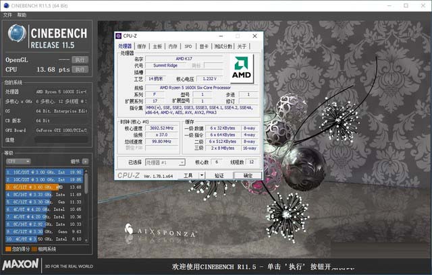Click the AMD logo in CPU-Z
This screenshot has width=432, height=275.
tap(242, 68)
